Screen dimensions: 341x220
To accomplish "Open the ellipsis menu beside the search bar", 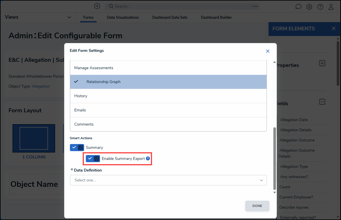I will (255, 6).
